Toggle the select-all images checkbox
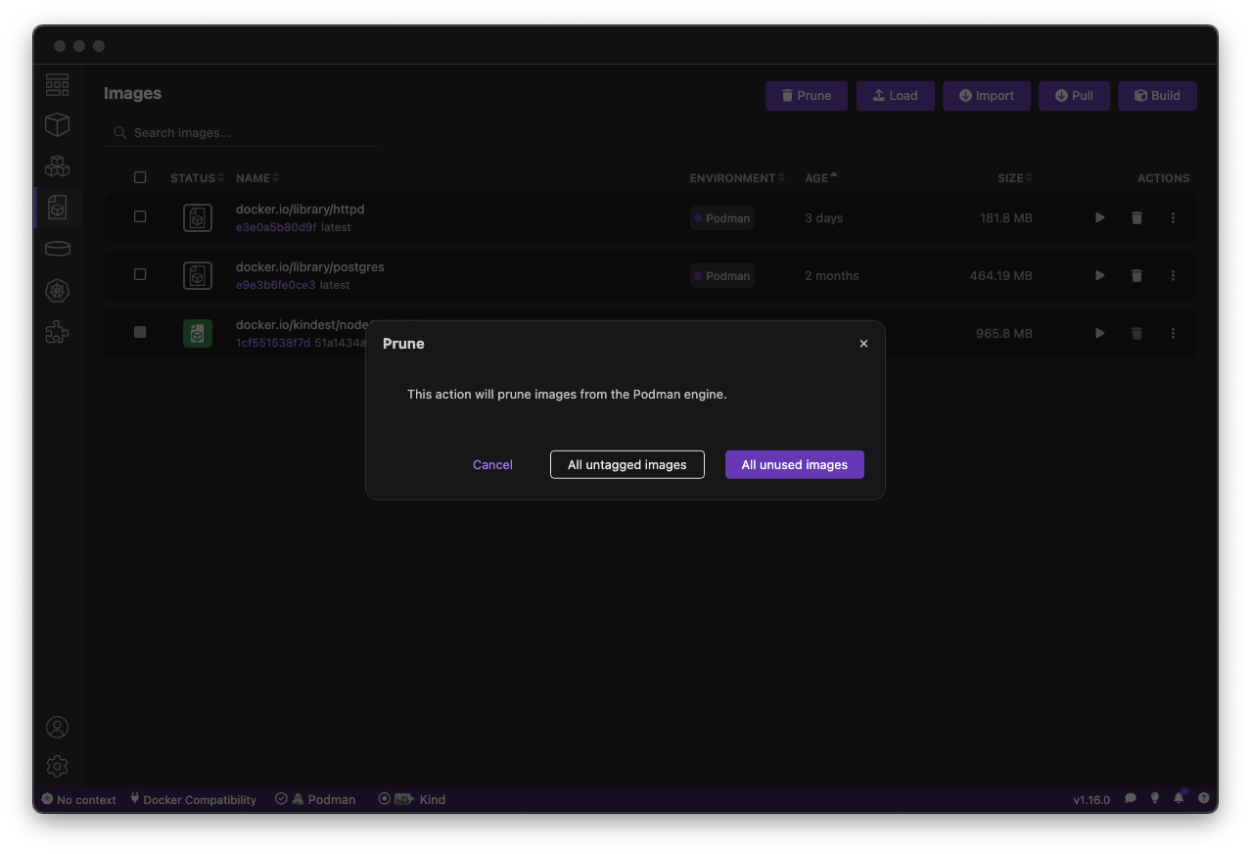This screenshot has height=854, width=1251. pyautogui.click(x=140, y=177)
